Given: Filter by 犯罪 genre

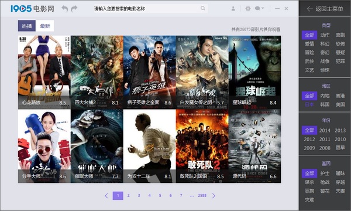Looking at the screenshot, I should [x=340, y=61].
